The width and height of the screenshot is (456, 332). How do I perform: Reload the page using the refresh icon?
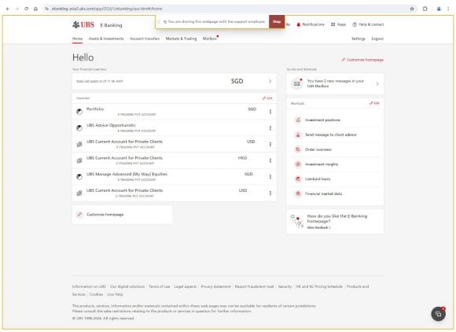(27, 9)
